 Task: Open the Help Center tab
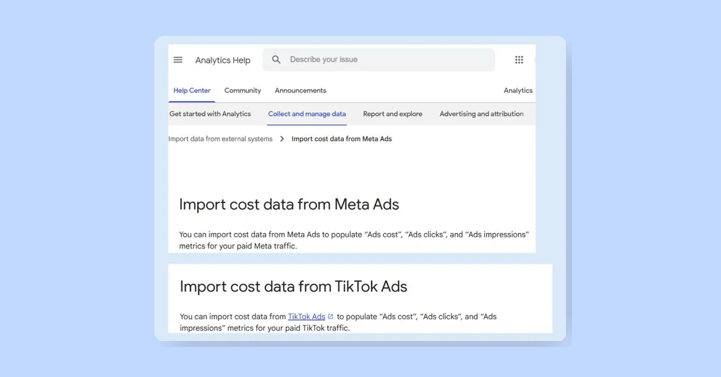[x=192, y=91]
